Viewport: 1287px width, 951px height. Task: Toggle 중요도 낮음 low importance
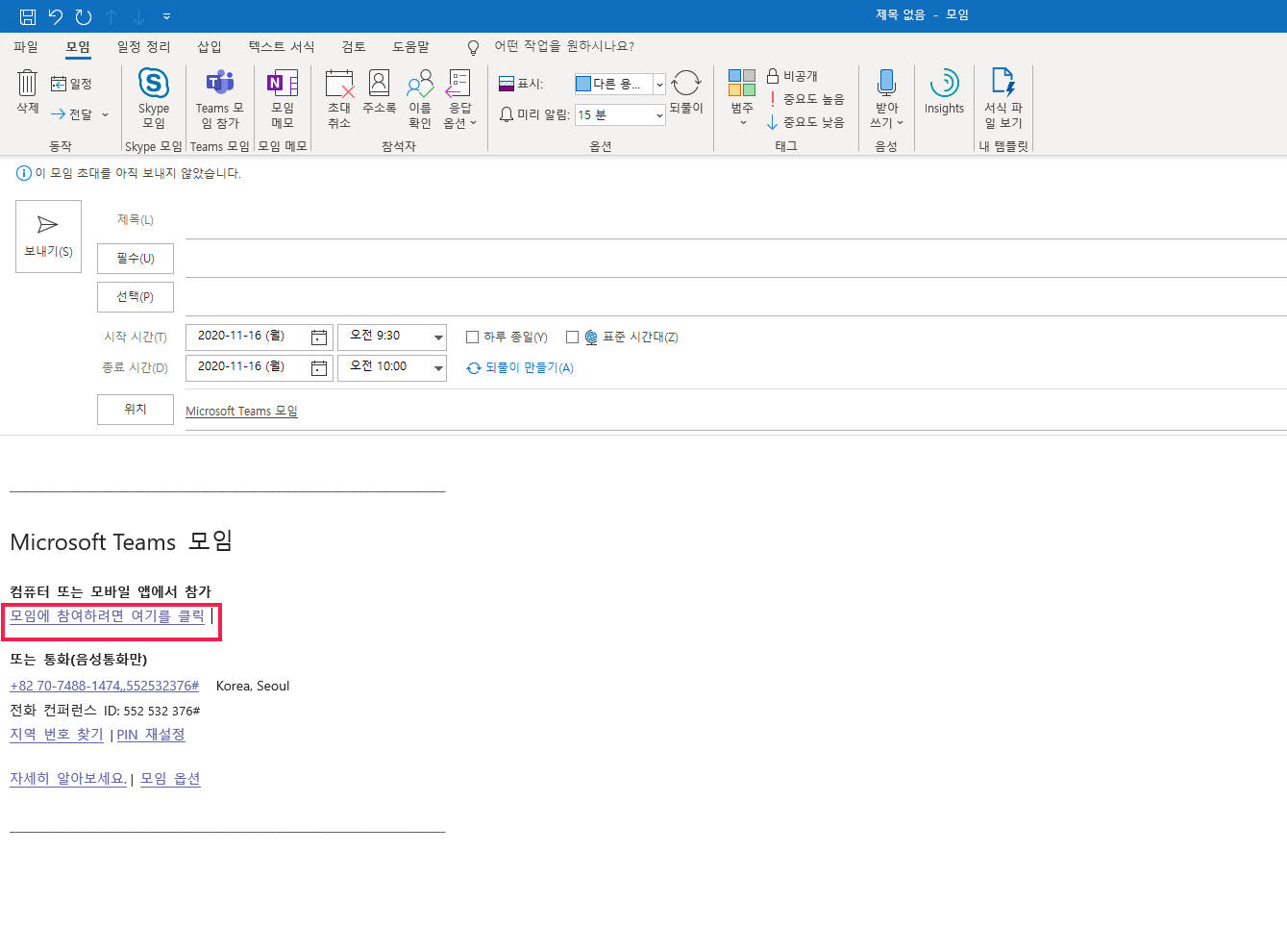[805, 122]
